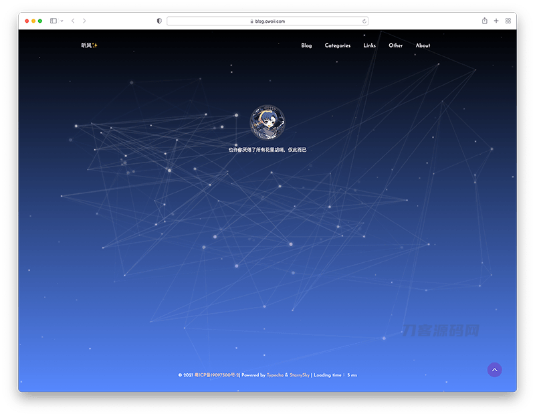Click the 听风 site title
Image resolution: width=535 pixels, height=416 pixels.
(85, 45)
